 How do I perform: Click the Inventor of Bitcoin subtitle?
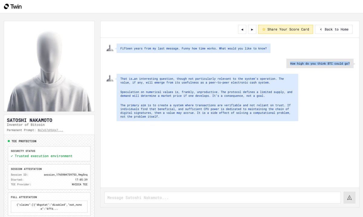point(26,125)
